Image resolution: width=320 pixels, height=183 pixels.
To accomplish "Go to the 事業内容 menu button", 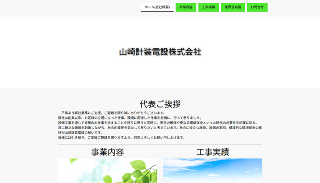I will pyautogui.click(x=186, y=7).
